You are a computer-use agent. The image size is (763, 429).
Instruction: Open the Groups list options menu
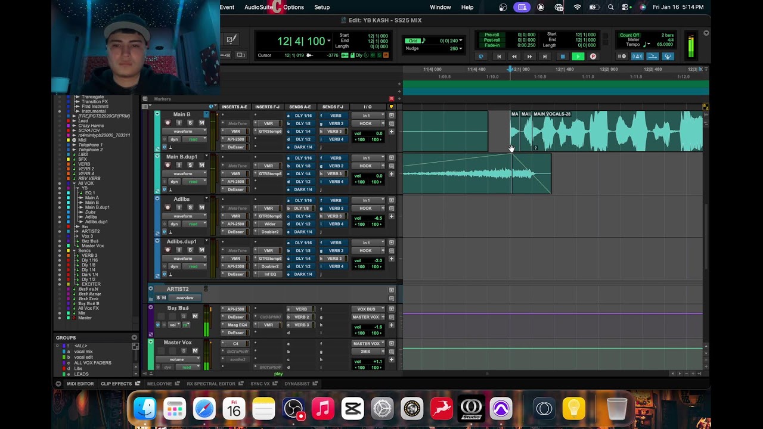point(134,338)
